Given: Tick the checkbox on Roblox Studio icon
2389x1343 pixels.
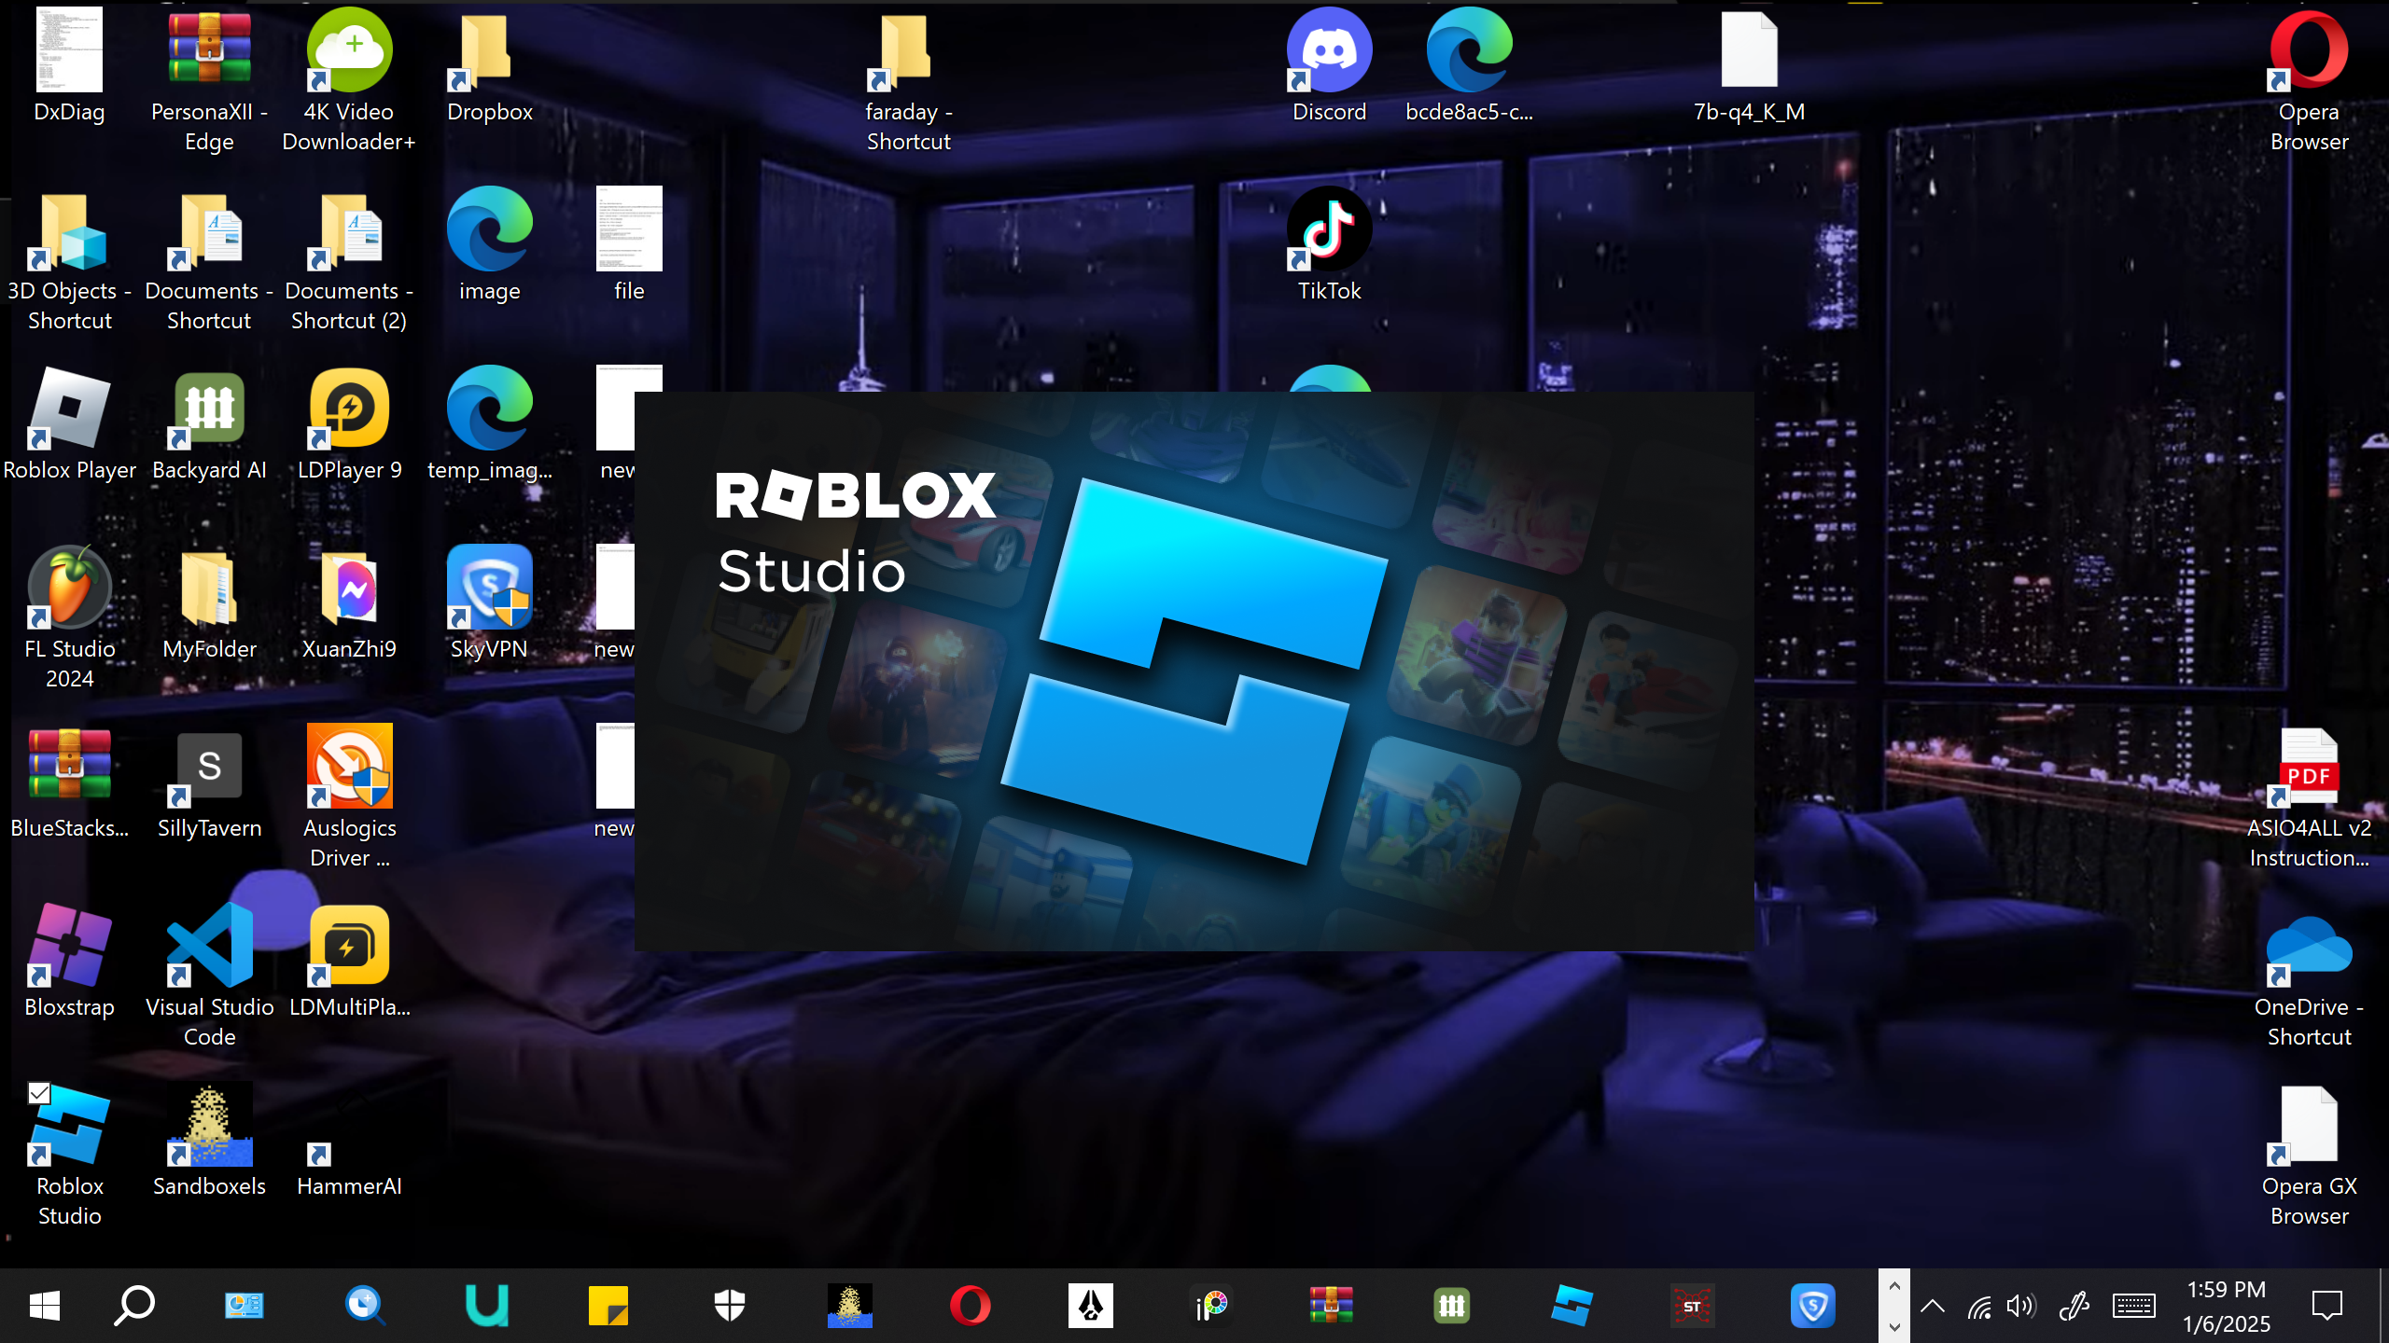Looking at the screenshot, I should 39,1093.
